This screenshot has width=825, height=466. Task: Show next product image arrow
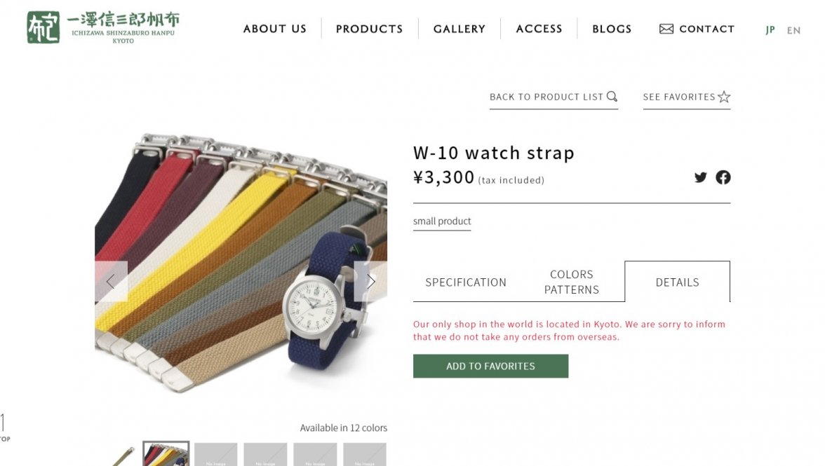point(370,282)
